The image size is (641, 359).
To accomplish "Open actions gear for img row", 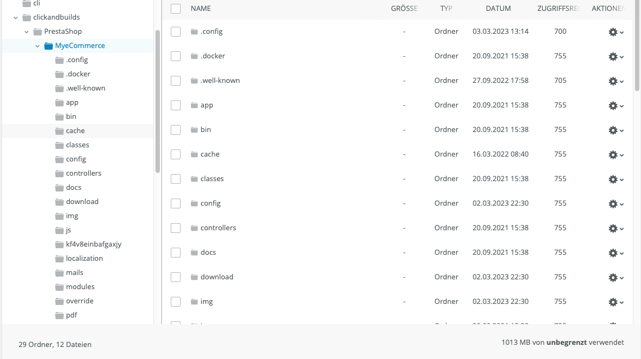I will point(613,302).
